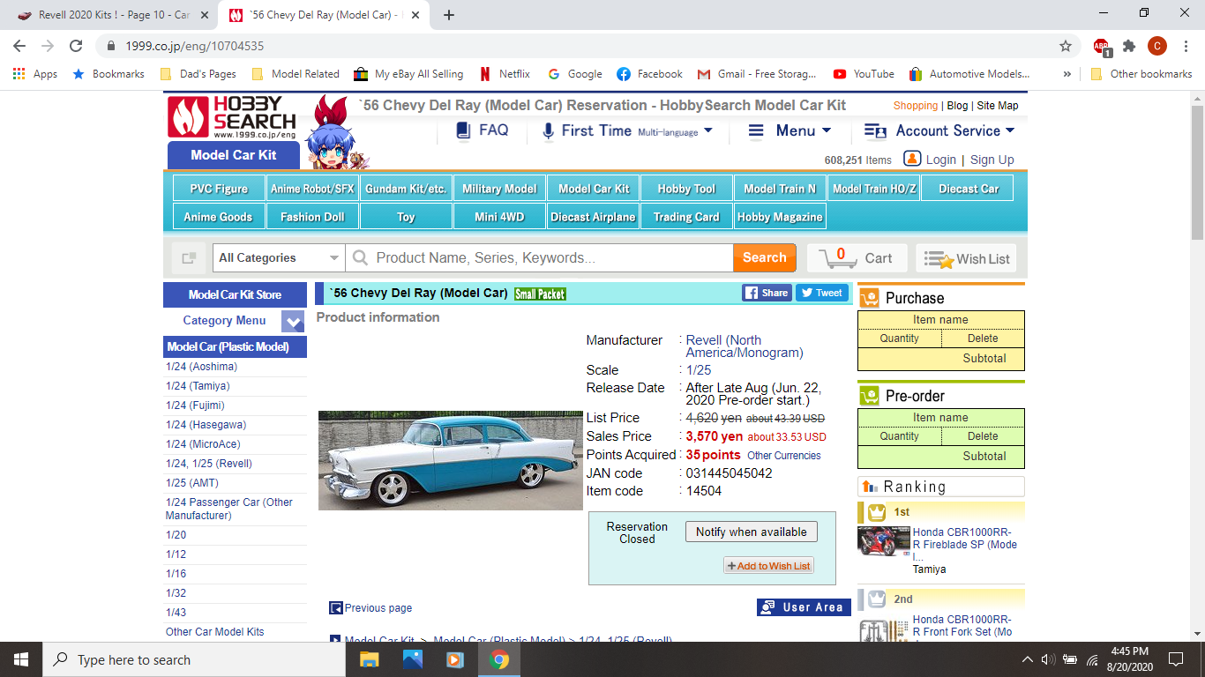
Task: Open the Apps shortcut in bookmarks bar
Action: point(35,74)
